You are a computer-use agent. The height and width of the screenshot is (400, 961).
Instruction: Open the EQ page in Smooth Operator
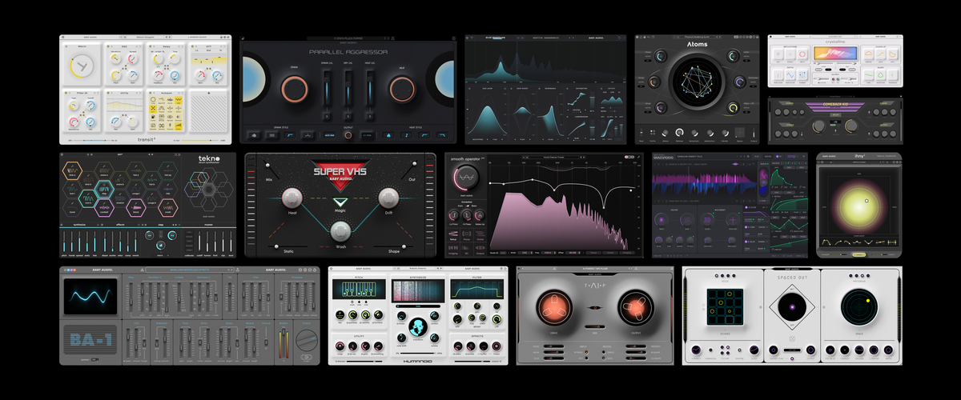click(466, 249)
